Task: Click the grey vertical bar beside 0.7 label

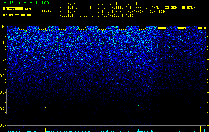Action: pos(7,102)
